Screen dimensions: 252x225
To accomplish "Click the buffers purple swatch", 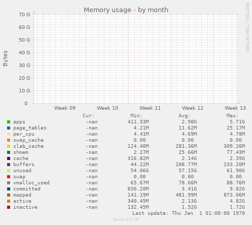I will (9, 165).
